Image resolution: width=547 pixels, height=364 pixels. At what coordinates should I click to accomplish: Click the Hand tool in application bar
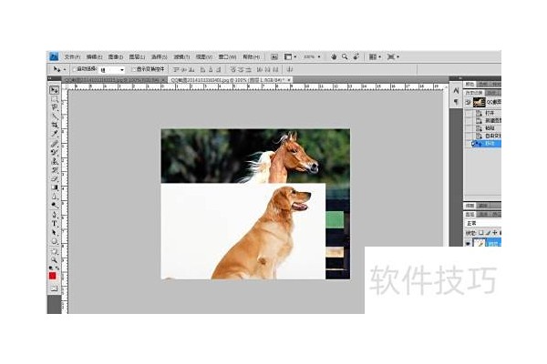click(334, 56)
